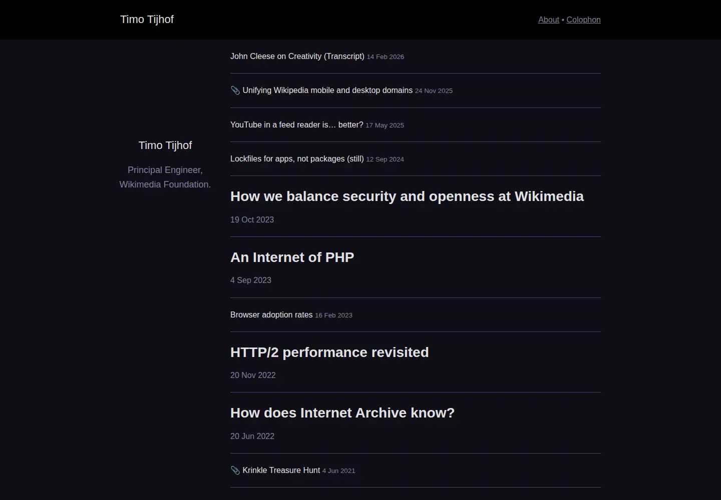
Task: Open the About page link
Action: click(548, 19)
